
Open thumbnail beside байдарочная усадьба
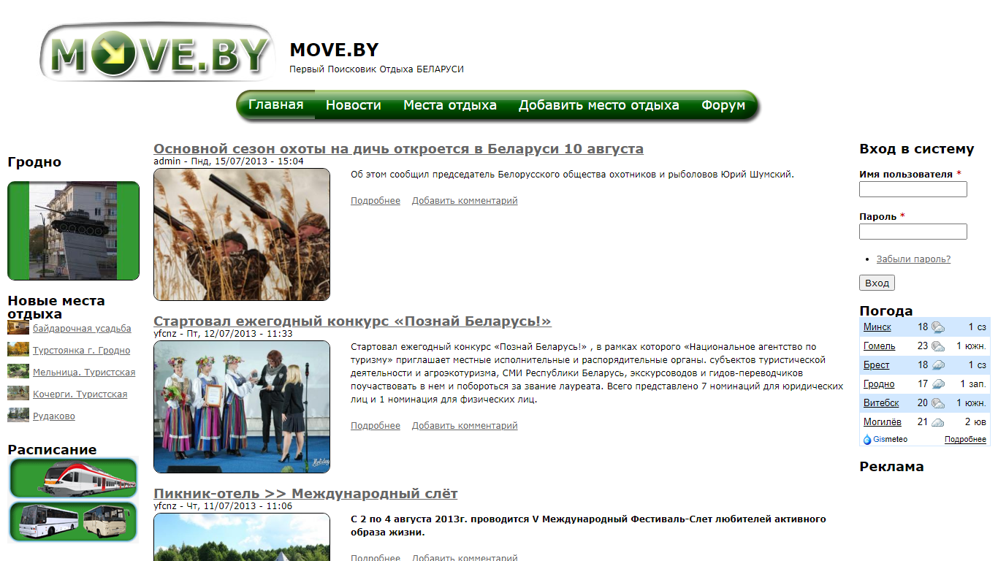coord(18,327)
